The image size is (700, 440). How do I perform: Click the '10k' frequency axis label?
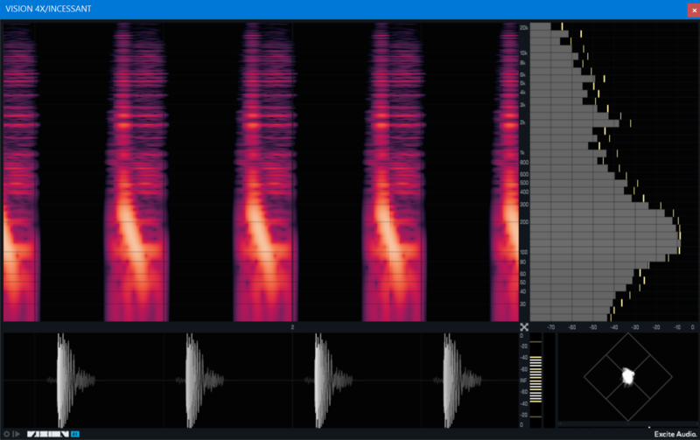523,52
